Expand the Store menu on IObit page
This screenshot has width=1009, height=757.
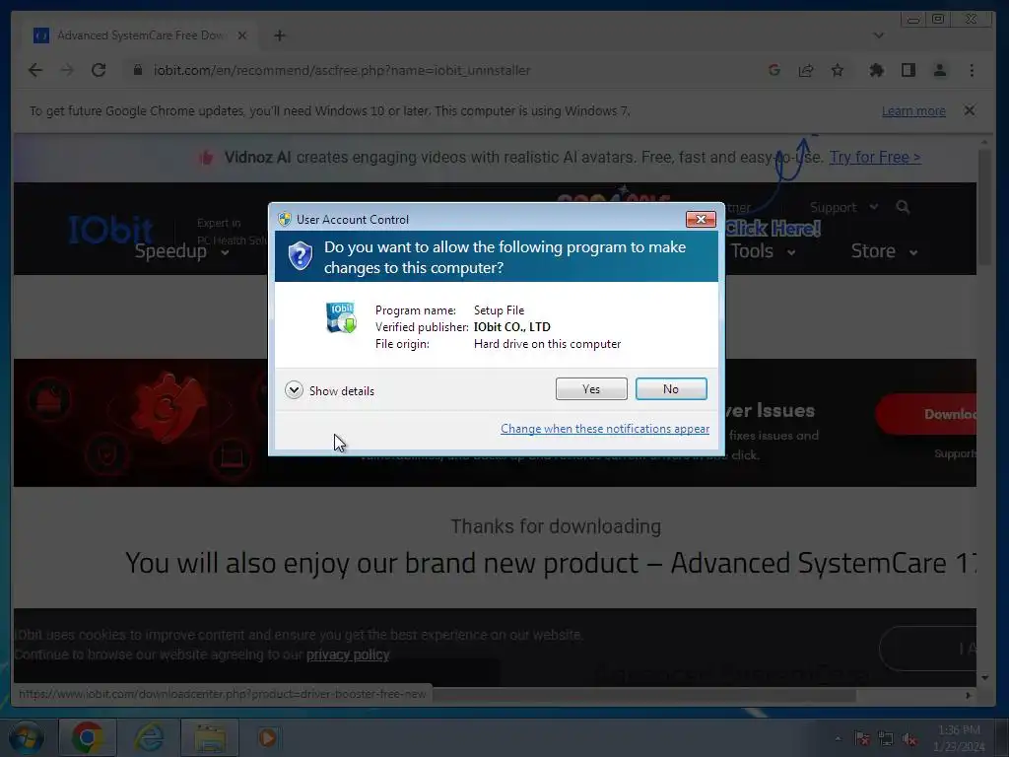coord(884,251)
